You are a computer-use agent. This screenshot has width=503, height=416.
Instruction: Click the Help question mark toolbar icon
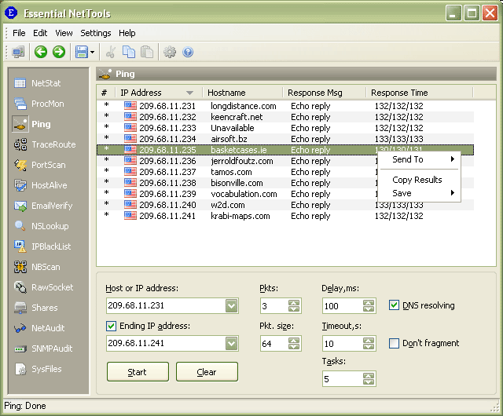click(x=188, y=52)
